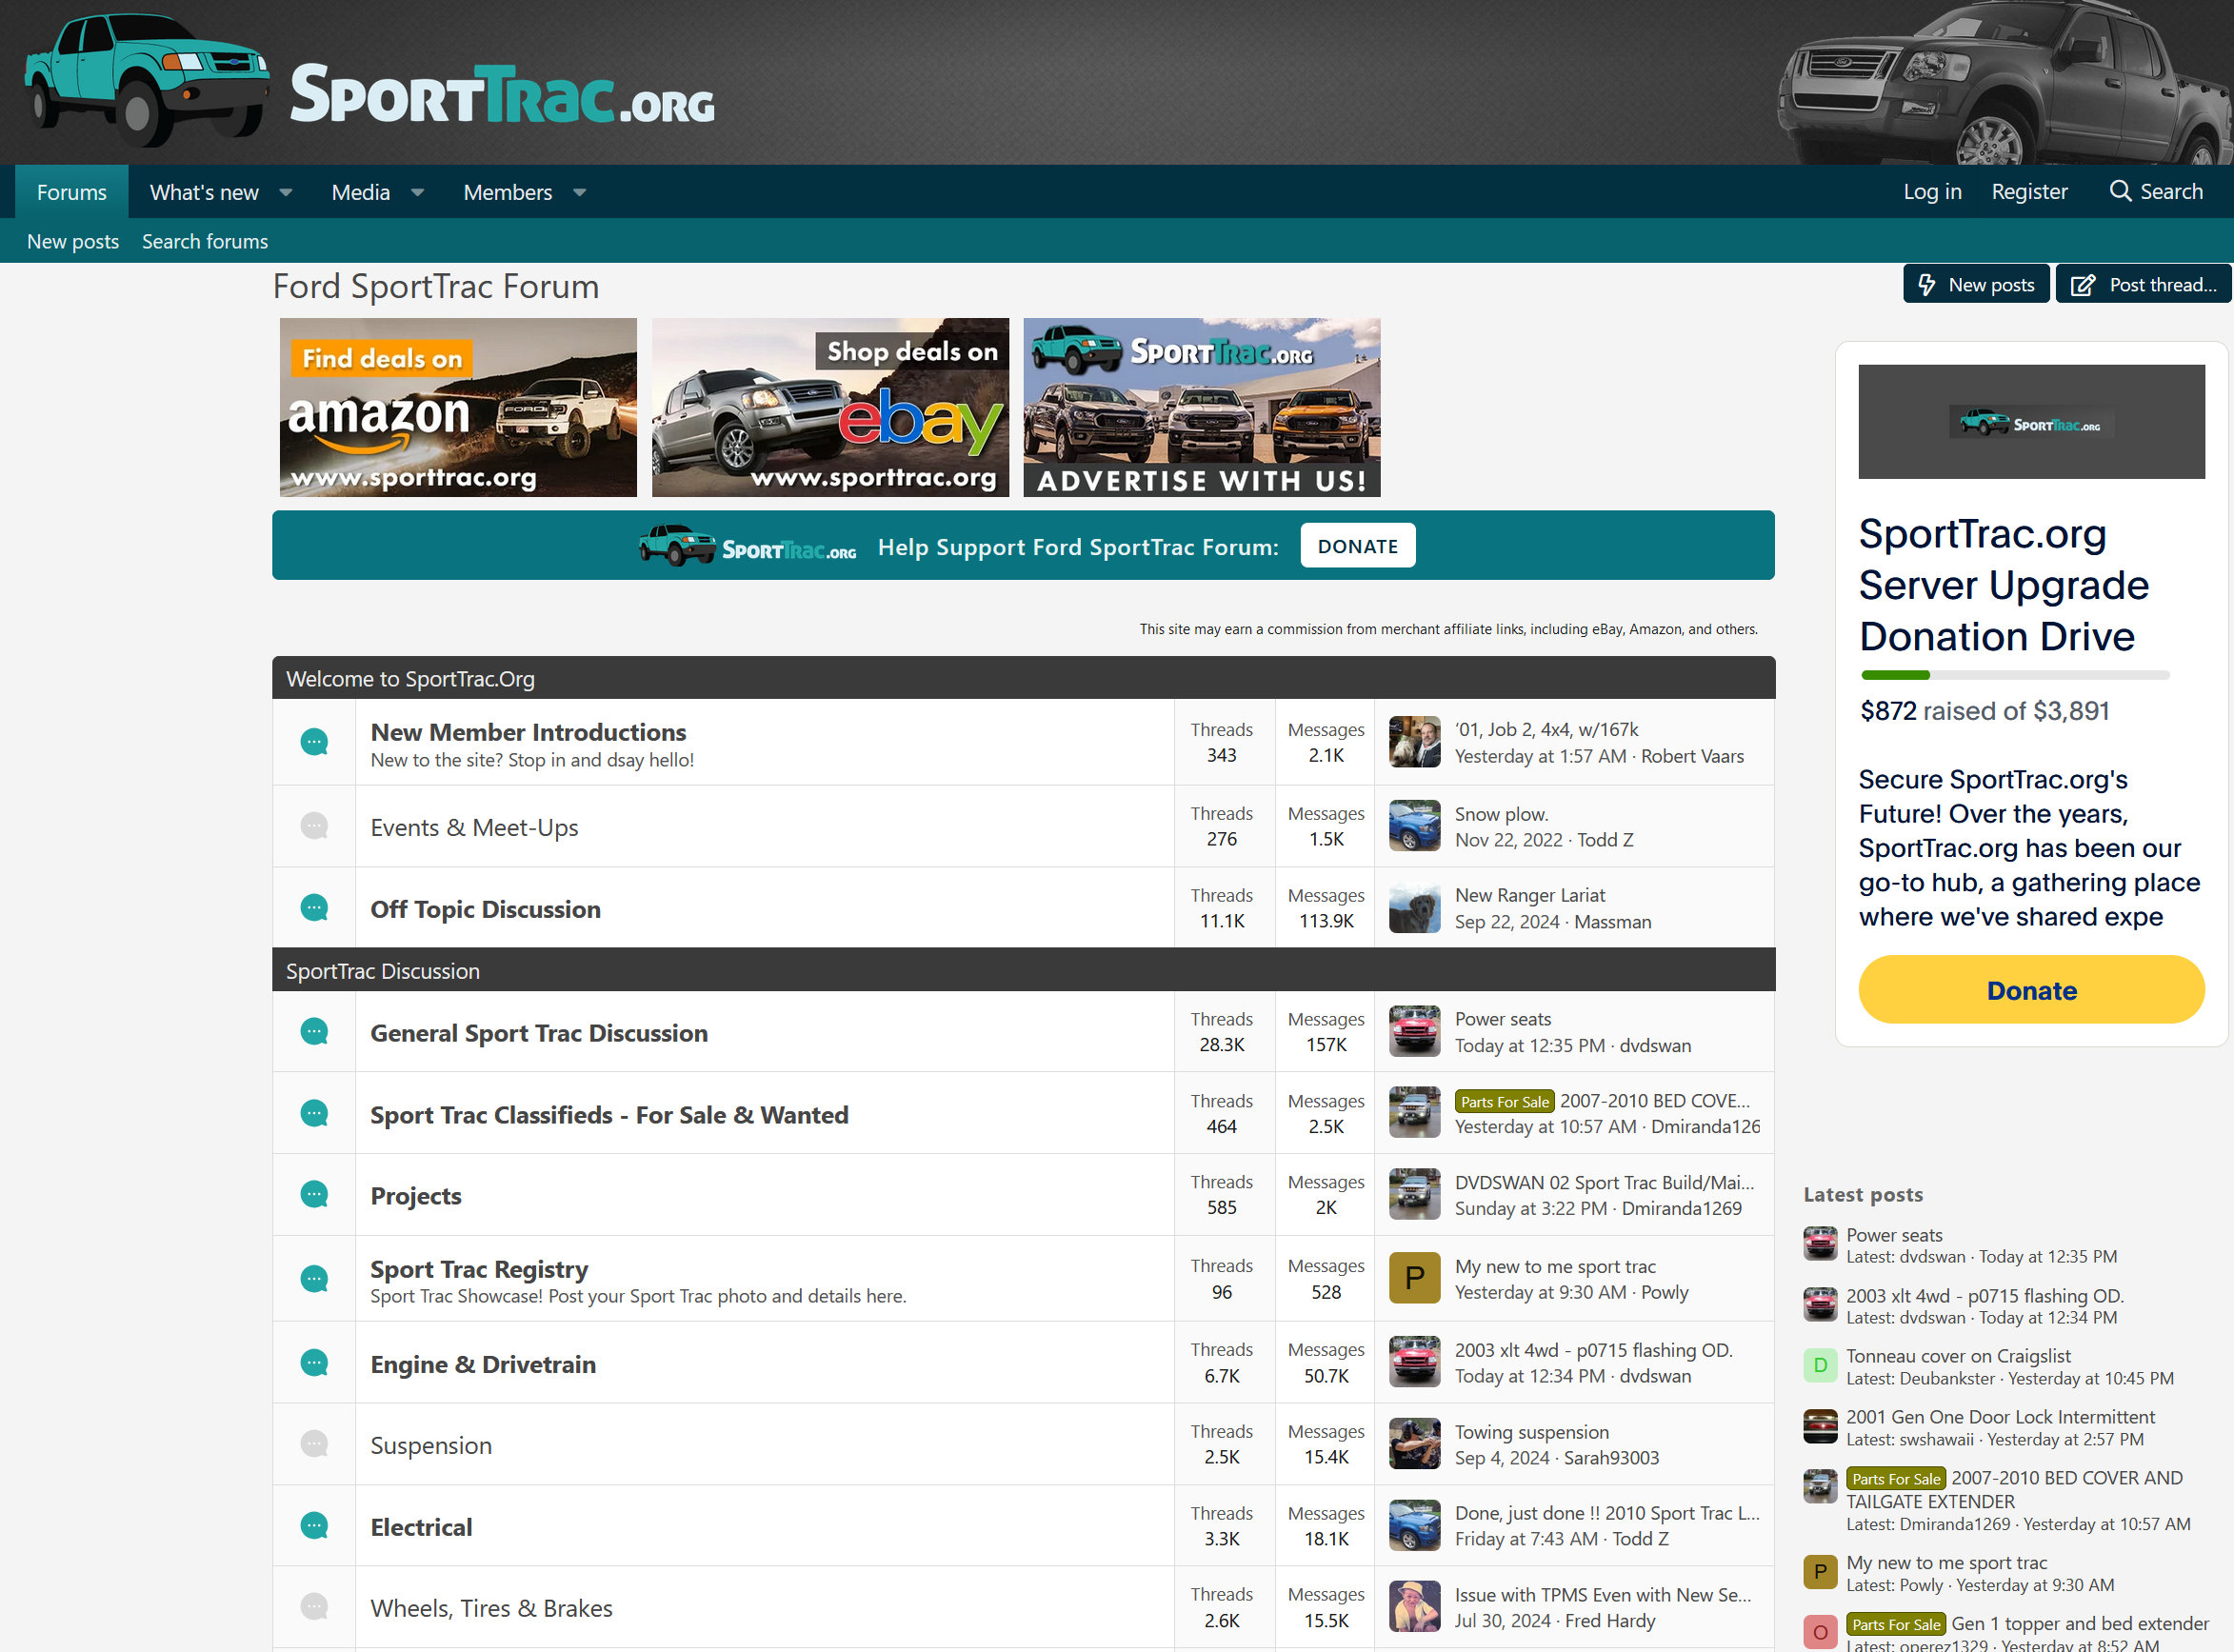The height and width of the screenshot is (1652, 2234).
Task: Expand the Members dropdown arrow
Action: click(x=579, y=192)
